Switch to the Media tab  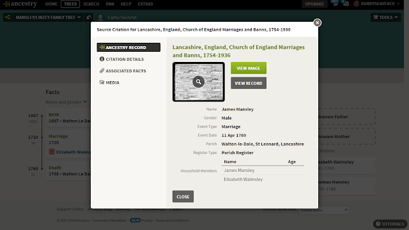(x=112, y=82)
